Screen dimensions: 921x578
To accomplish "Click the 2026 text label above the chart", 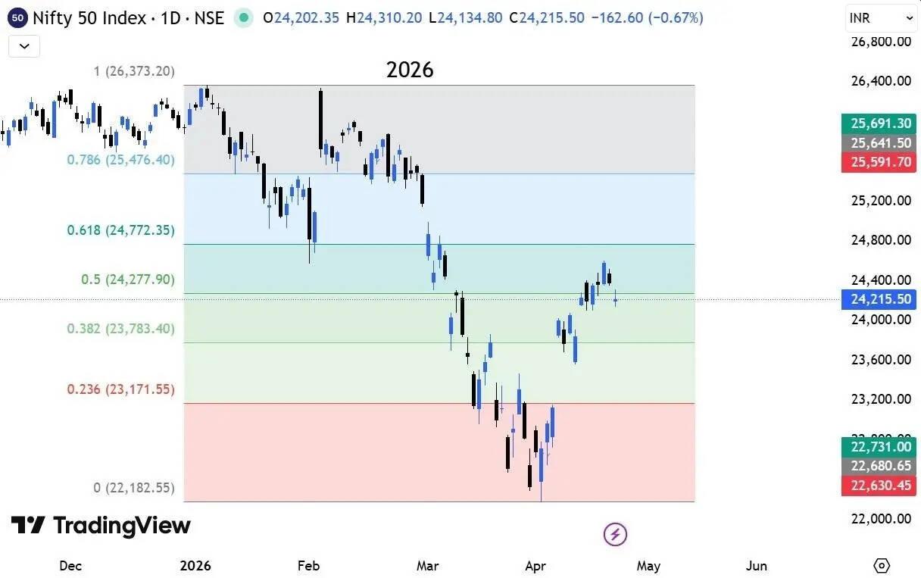I will 410,70.
